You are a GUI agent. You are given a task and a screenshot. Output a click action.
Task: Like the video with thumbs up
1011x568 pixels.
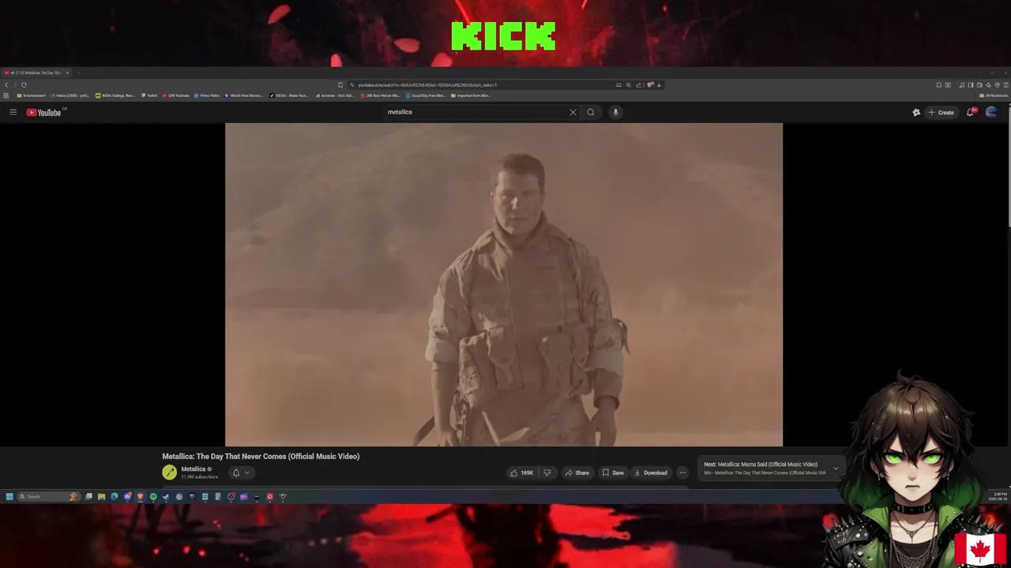tap(521, 473)
